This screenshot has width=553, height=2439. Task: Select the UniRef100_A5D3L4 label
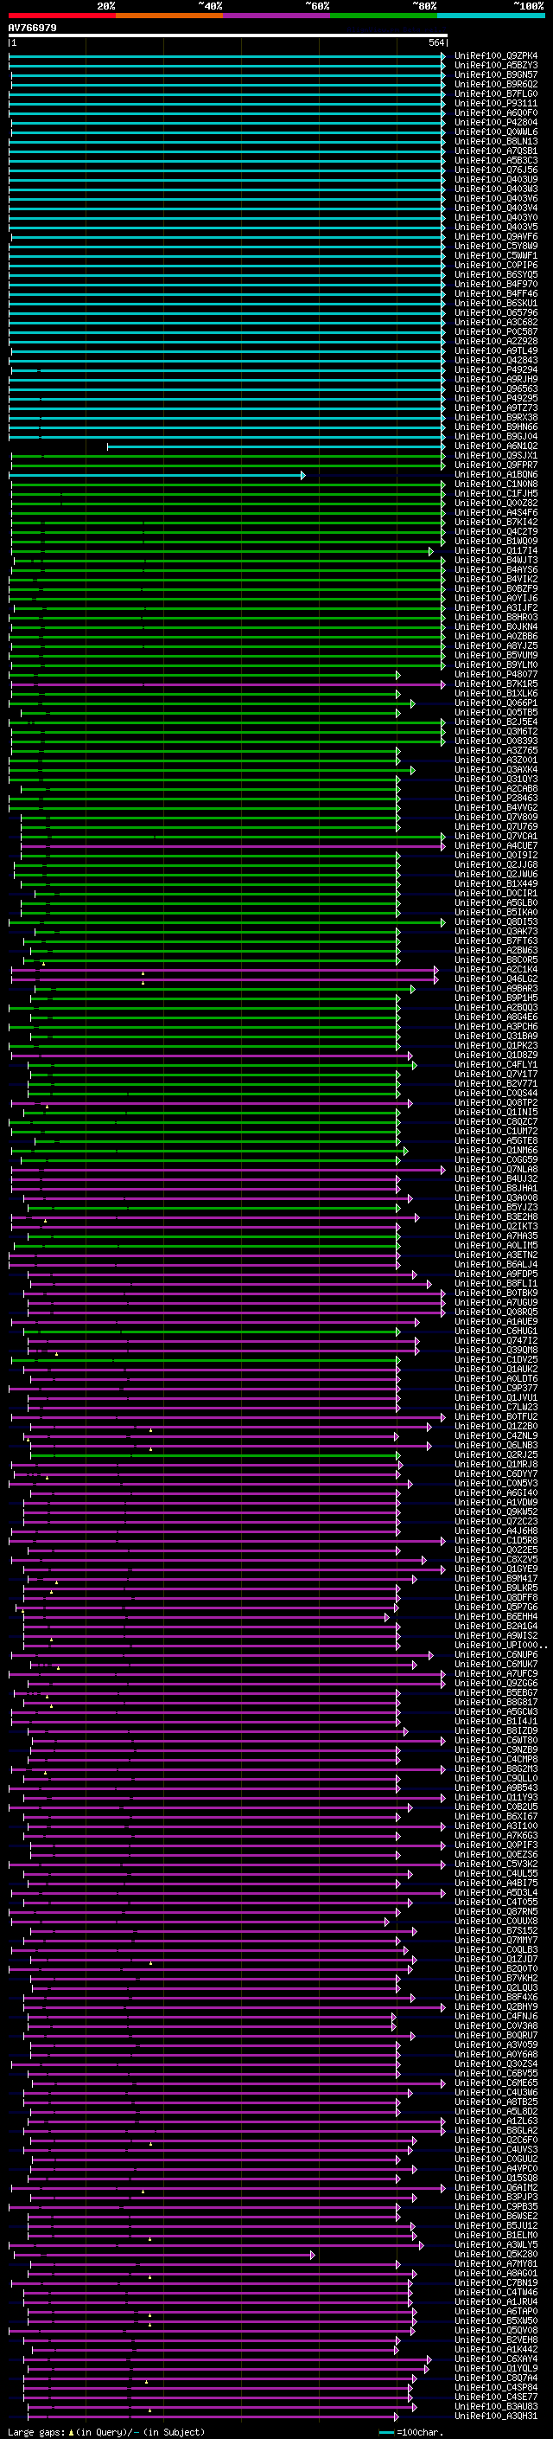(x=496, y=1893)
